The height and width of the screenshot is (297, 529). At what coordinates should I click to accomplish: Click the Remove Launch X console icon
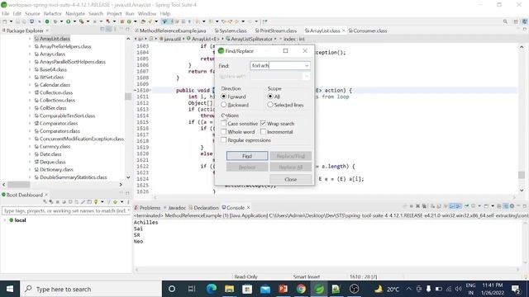tap(417, 206)
